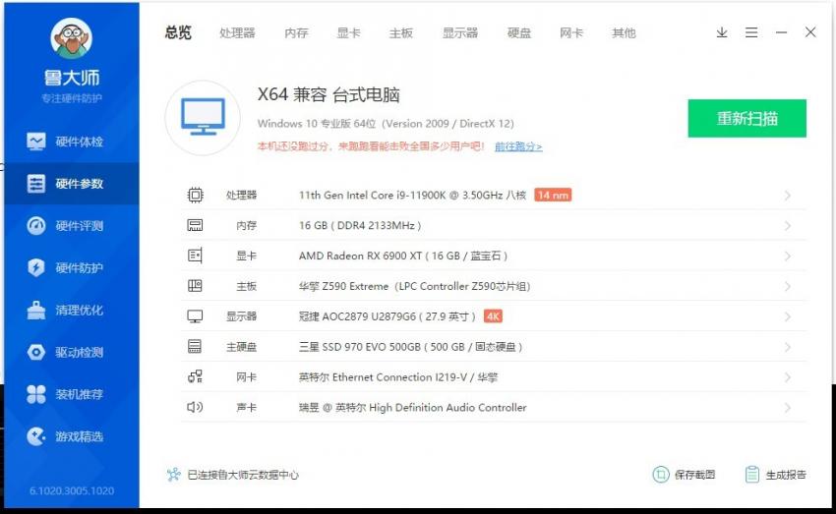
Task: Click the monitor row icon
Action: pos(195,316)
